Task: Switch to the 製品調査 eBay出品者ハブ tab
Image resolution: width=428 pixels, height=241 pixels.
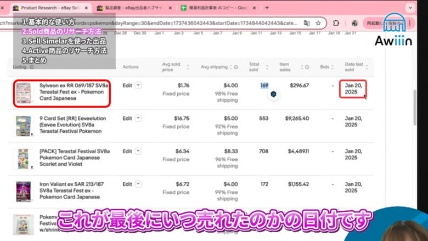Action: coord(133,8)
